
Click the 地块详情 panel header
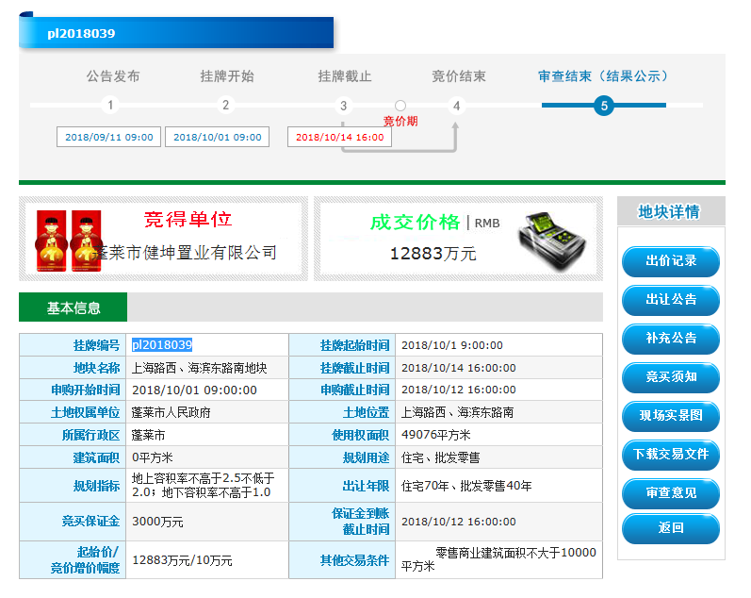point(670,212)
